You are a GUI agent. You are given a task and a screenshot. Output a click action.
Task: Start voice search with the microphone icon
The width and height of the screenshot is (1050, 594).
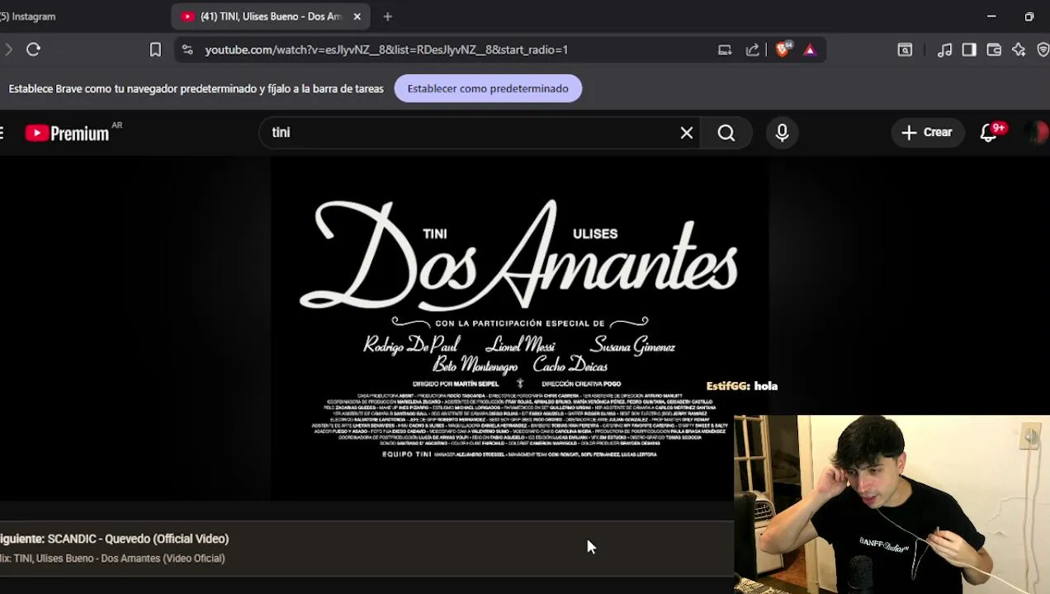[x=782, y=133]
